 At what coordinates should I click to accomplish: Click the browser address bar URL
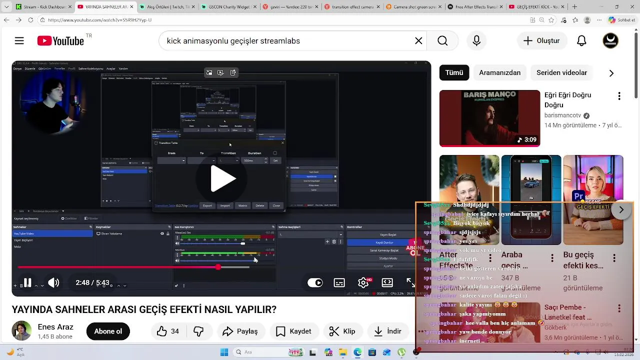[100, 20]
